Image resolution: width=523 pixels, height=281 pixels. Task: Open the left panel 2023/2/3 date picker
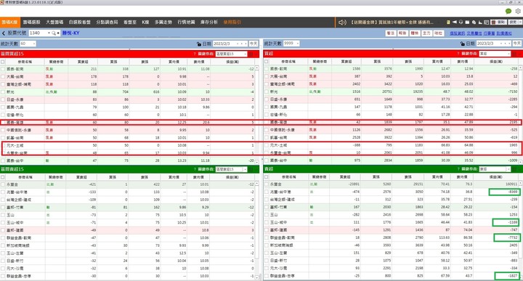click(x=230, y=44)
